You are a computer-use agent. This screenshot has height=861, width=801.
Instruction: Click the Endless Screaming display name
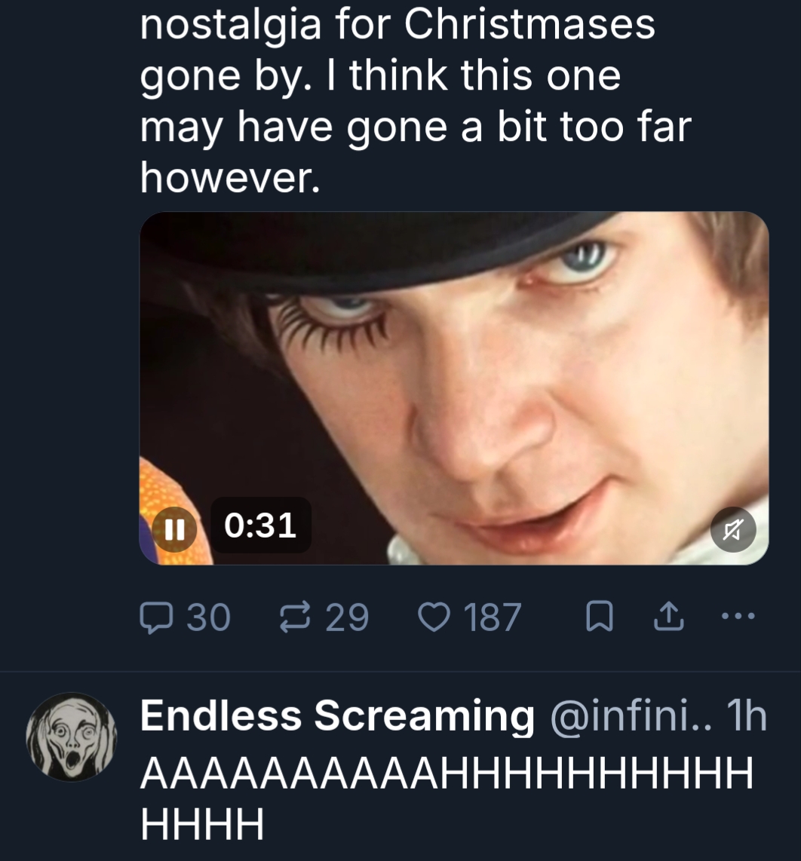click(337, 715)
